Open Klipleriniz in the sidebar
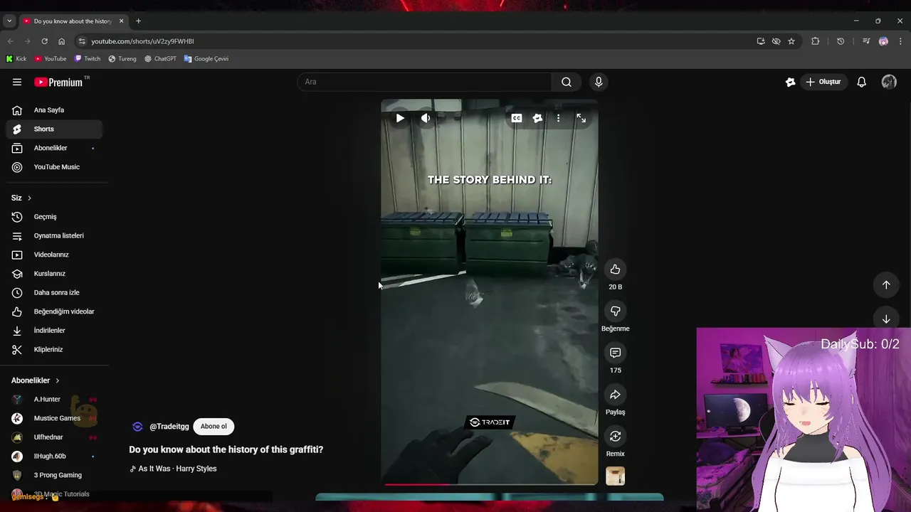Image resolution: width=911 pixels, height=512 pixels. (x=54, y=349)
